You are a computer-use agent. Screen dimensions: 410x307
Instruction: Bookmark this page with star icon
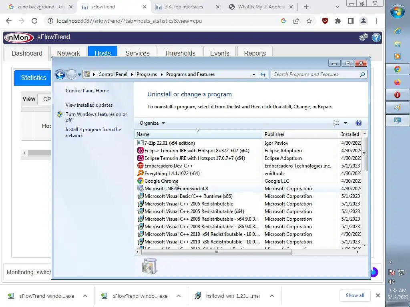coord(309,21)
